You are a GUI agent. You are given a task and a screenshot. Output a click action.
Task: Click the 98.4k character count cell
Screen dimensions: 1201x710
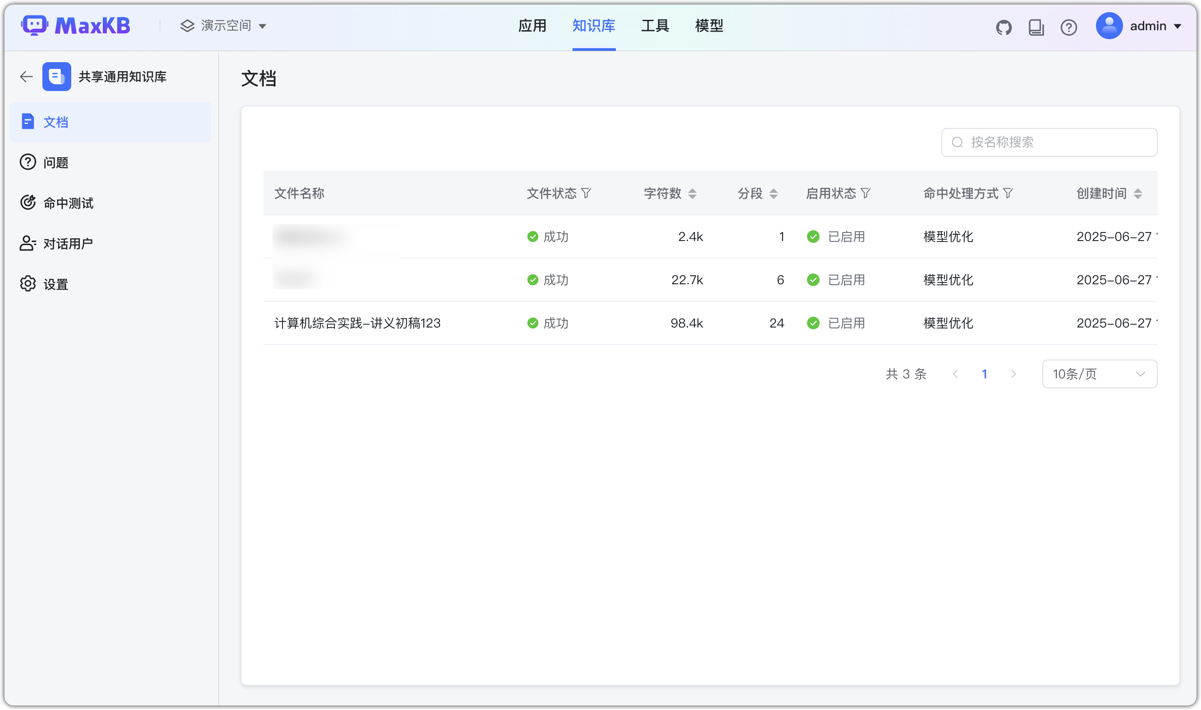coord(687,323)
